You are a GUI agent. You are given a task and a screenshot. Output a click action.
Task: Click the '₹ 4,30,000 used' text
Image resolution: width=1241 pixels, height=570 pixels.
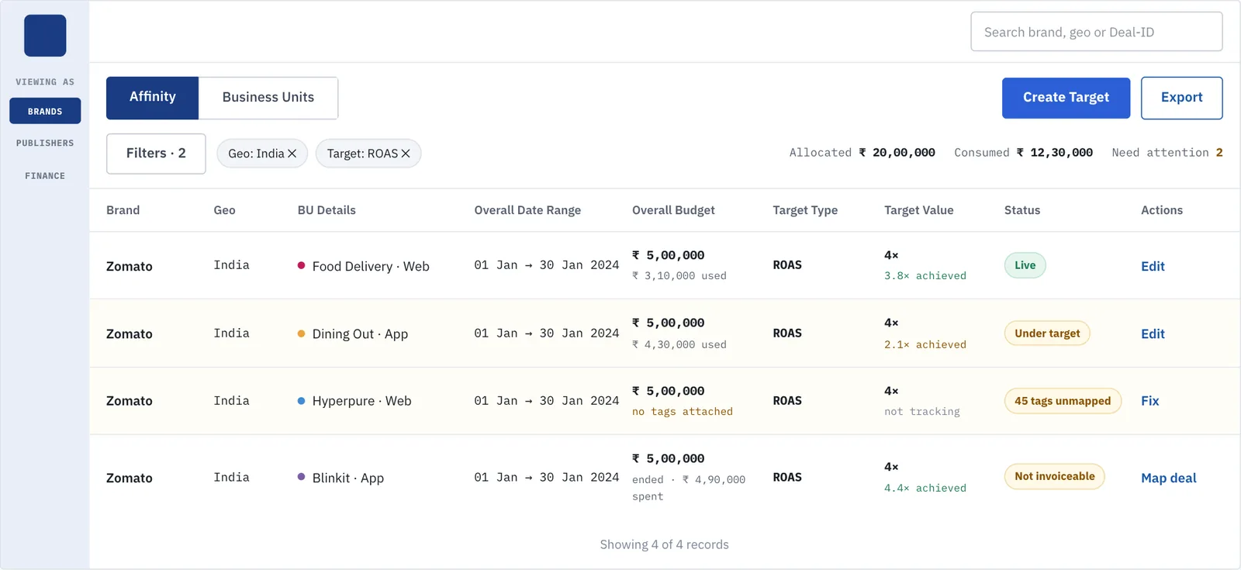[x=679, y=344]
